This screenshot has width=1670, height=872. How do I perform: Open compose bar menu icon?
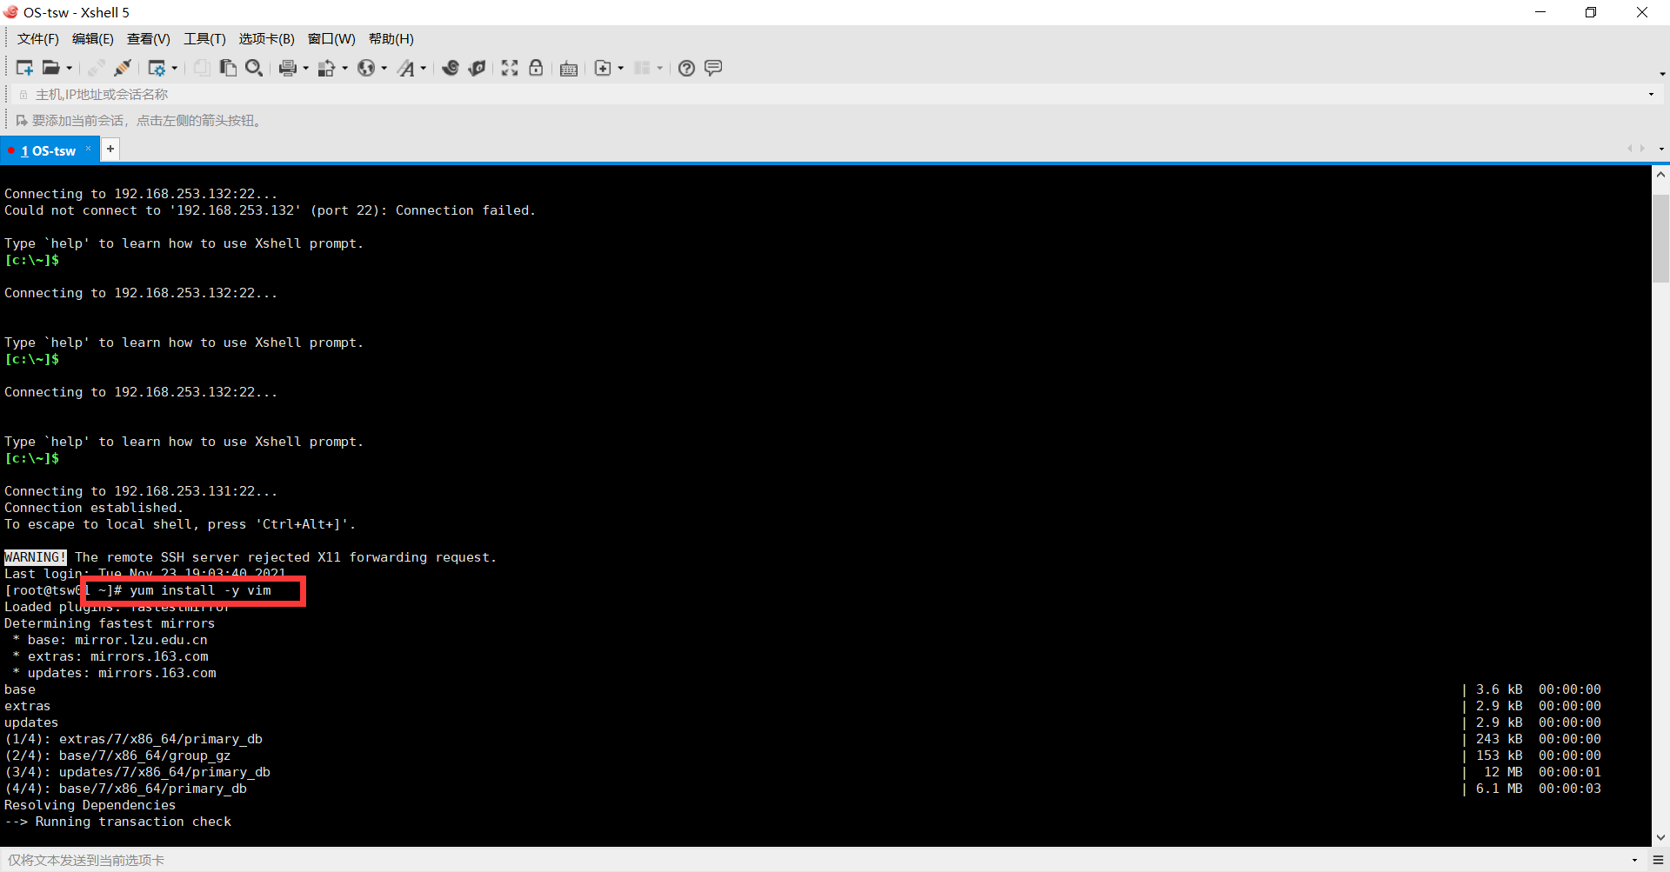1659,860
